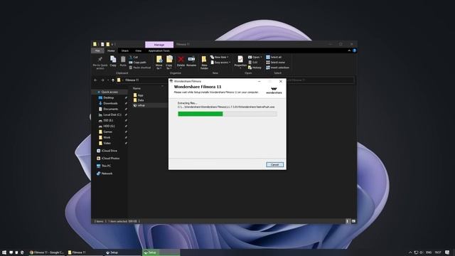Click Paste shortcut in the ribbon

click(140, 68)
